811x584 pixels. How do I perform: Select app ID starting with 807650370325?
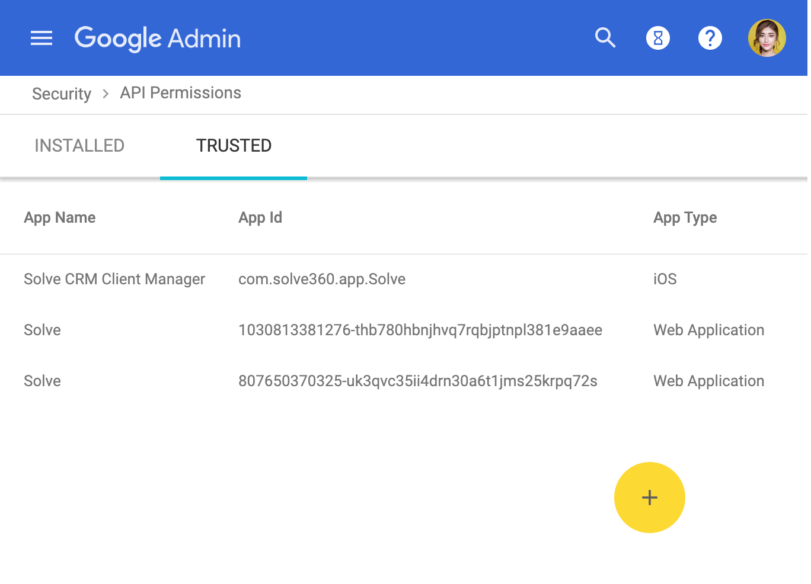417,381
